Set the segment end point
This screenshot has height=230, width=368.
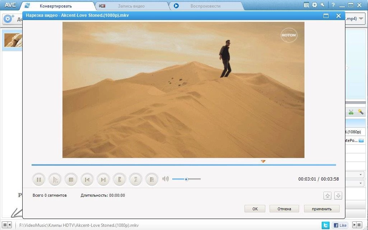[136, 180]
